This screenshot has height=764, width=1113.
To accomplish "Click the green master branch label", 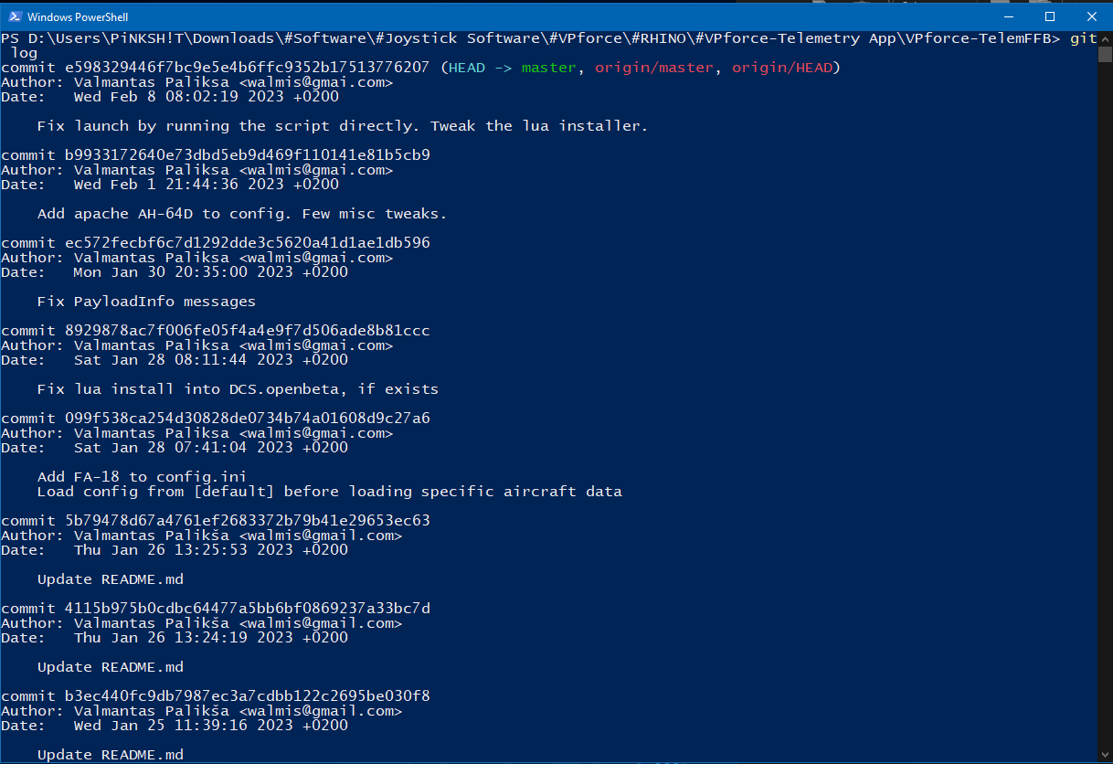I will point(549,68).
